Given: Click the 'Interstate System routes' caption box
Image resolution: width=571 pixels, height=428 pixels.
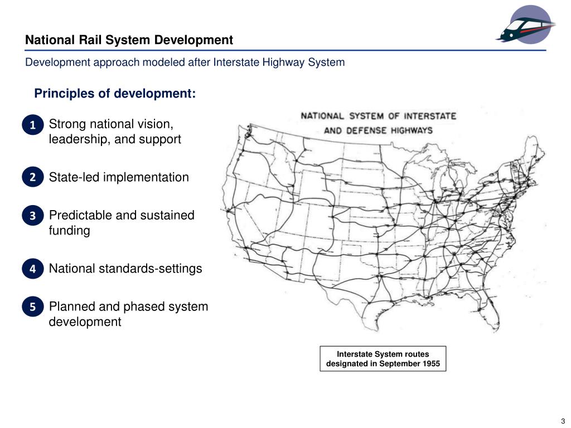Looking at the screenshot, I should click(383, 359).
